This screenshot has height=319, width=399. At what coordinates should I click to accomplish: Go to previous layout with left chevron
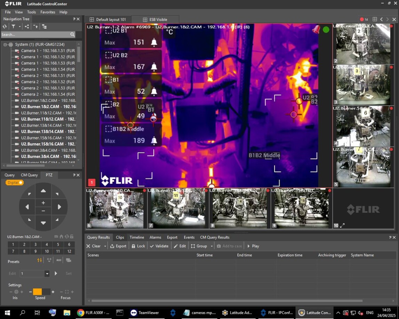point(381,19)
